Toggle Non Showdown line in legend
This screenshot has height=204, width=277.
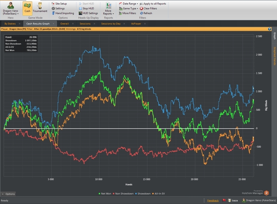coord(124,194)
